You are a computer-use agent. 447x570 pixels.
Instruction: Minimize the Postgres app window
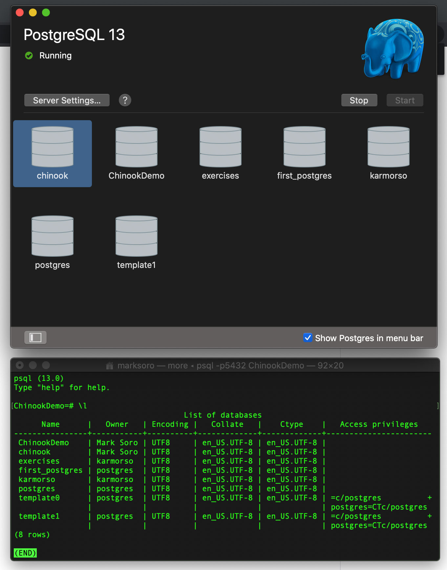click(x=33, y=12)
